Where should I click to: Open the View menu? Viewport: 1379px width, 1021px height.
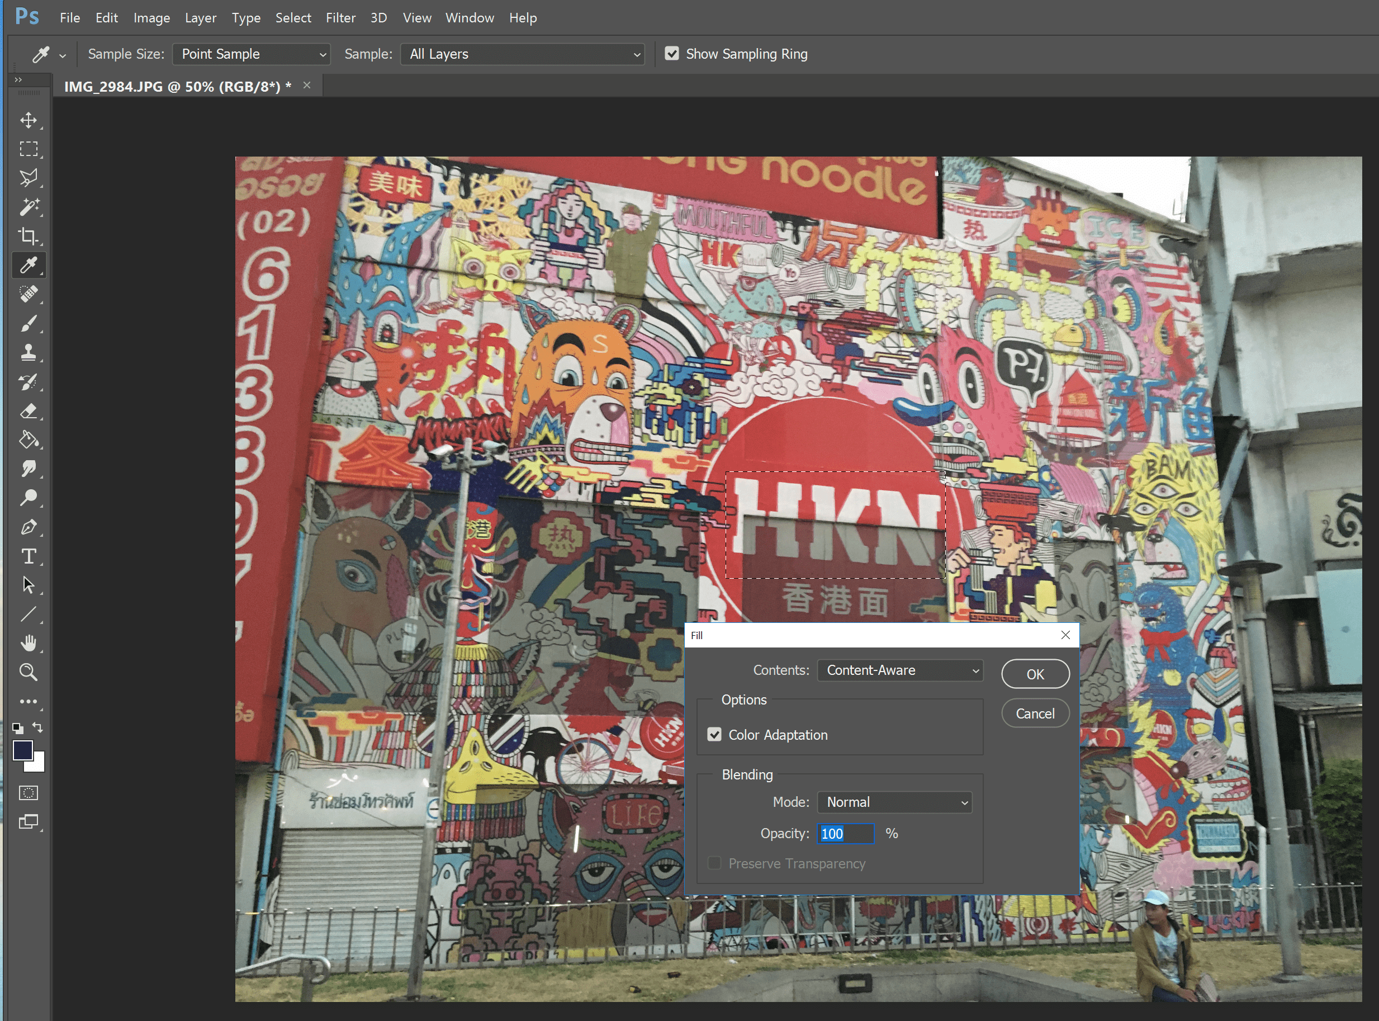[x=417, y=18]
